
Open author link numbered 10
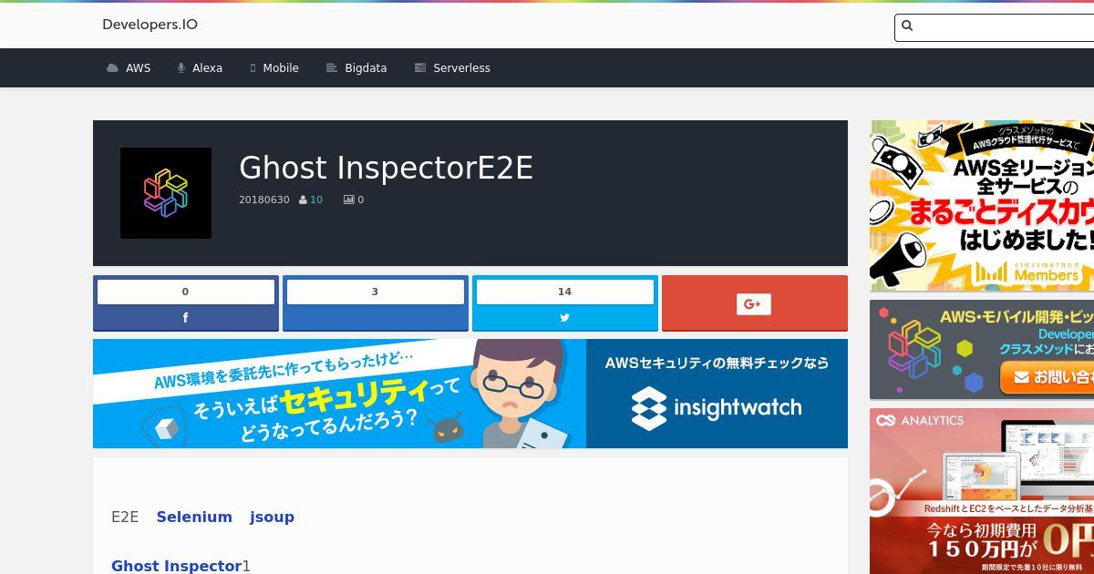click(x=316, y=200)
